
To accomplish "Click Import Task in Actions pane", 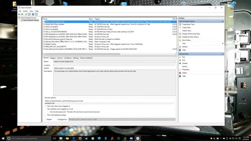I will 187,31.
